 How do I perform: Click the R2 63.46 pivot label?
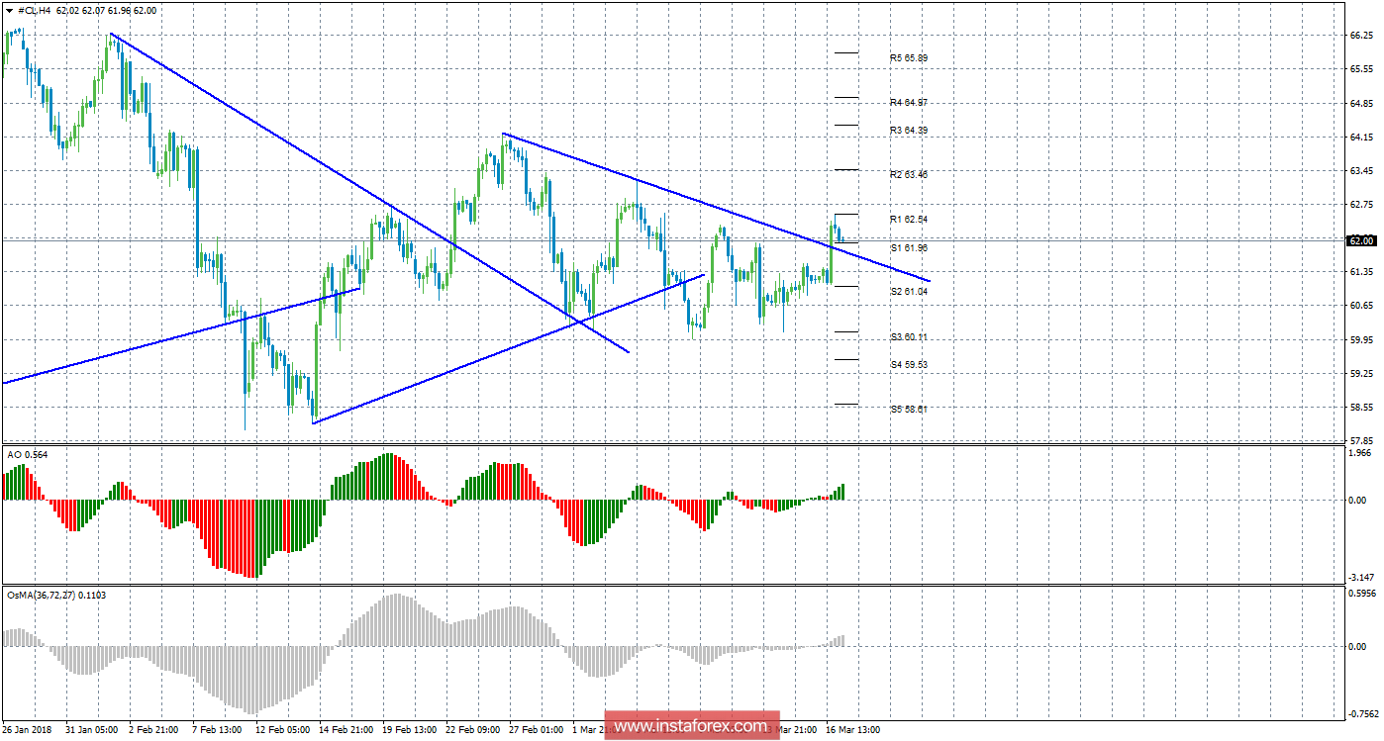(x=909, y=175)
